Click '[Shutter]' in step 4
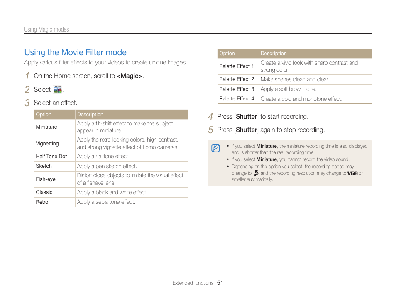 tap(247, 117)
